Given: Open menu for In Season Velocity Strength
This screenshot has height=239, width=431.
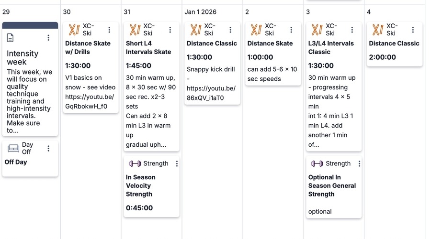Looking at the screenshot, I should [x=177, y=163].
